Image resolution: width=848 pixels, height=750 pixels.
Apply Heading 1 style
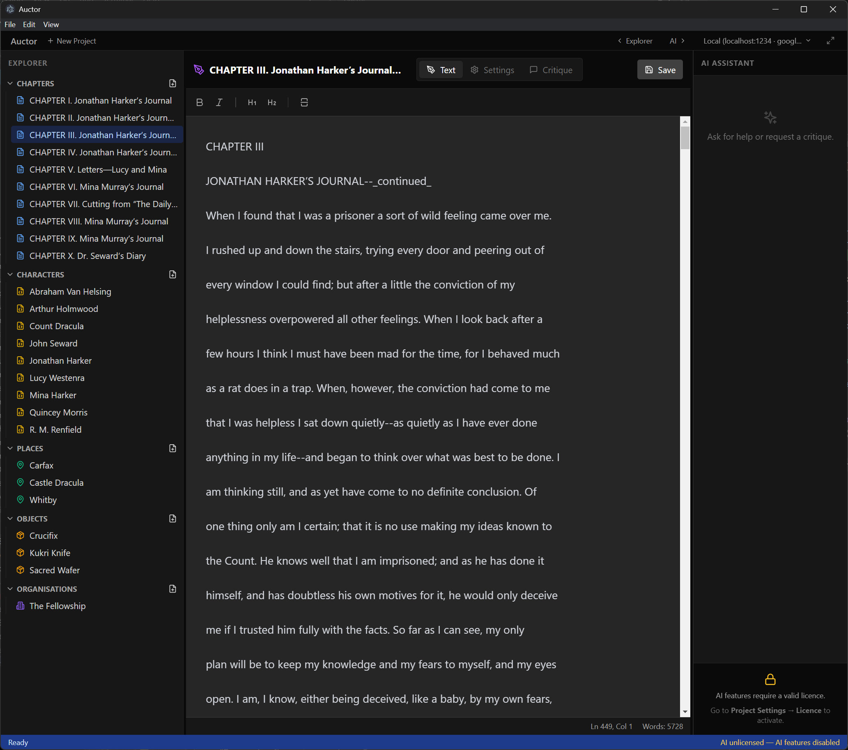click(x=252, y=102)
